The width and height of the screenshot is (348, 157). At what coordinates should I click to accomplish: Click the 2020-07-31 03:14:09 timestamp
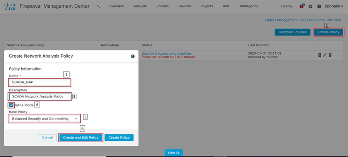click(264, 53)
